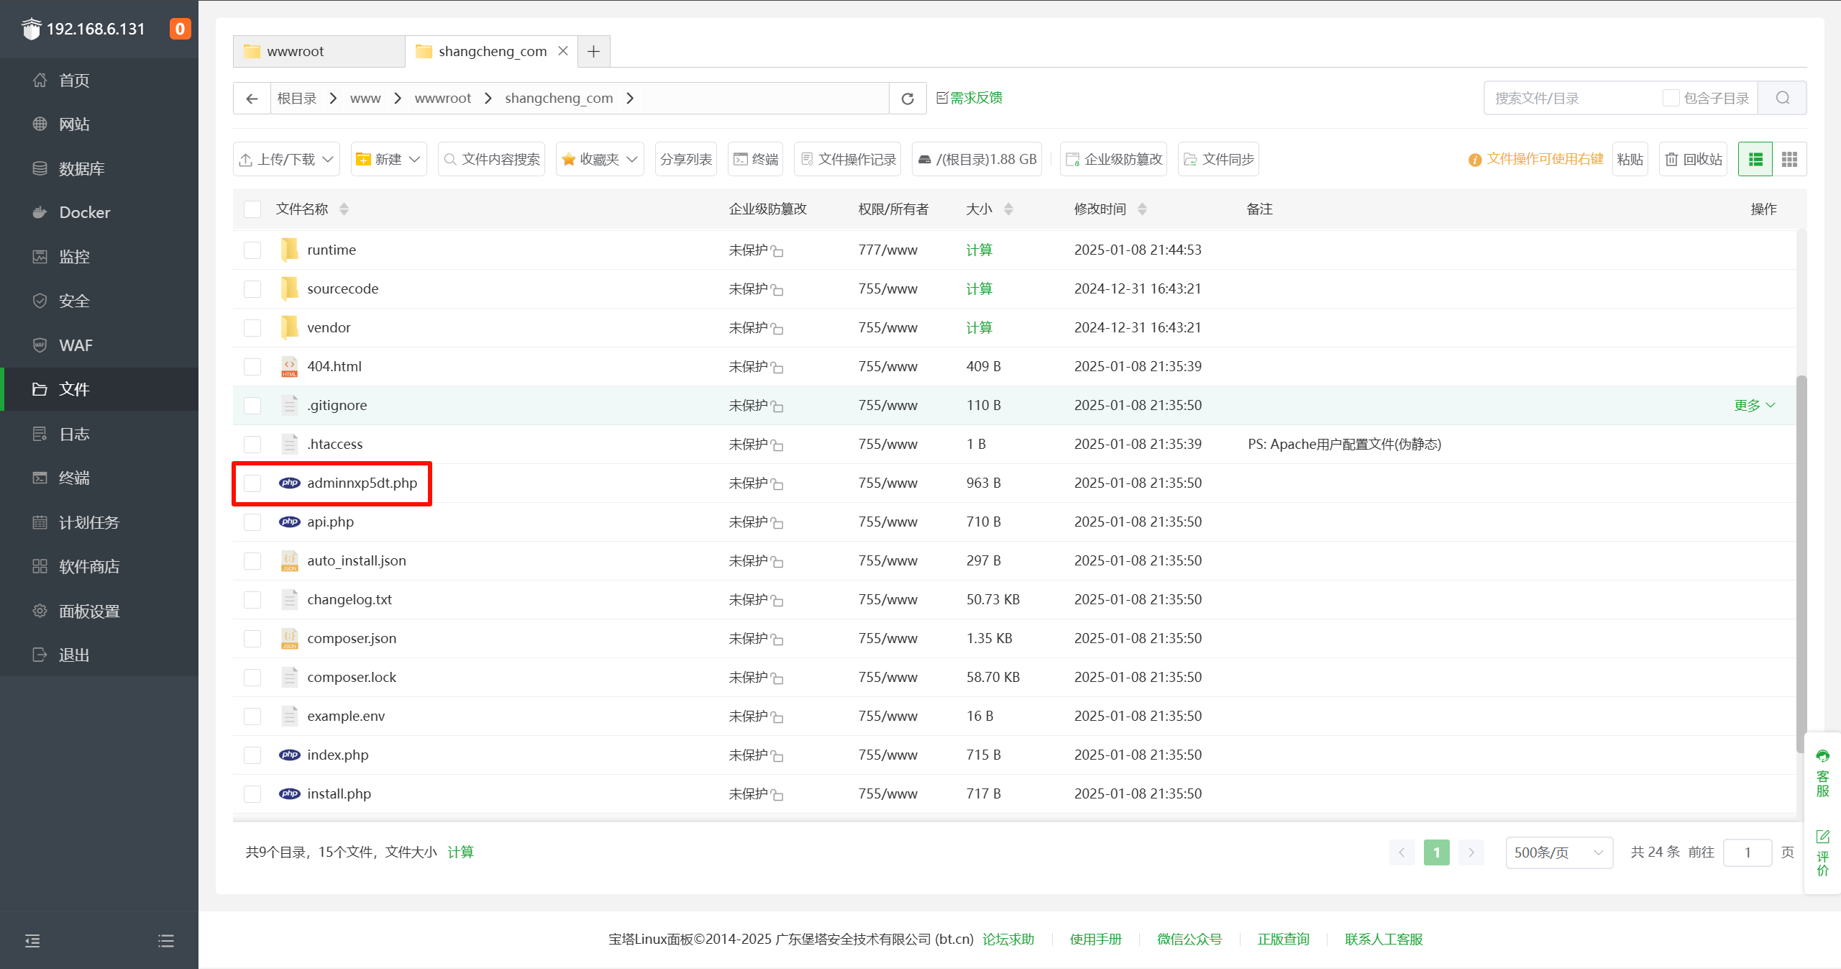Open notification badge showing 0

click(x=180, y=29)
